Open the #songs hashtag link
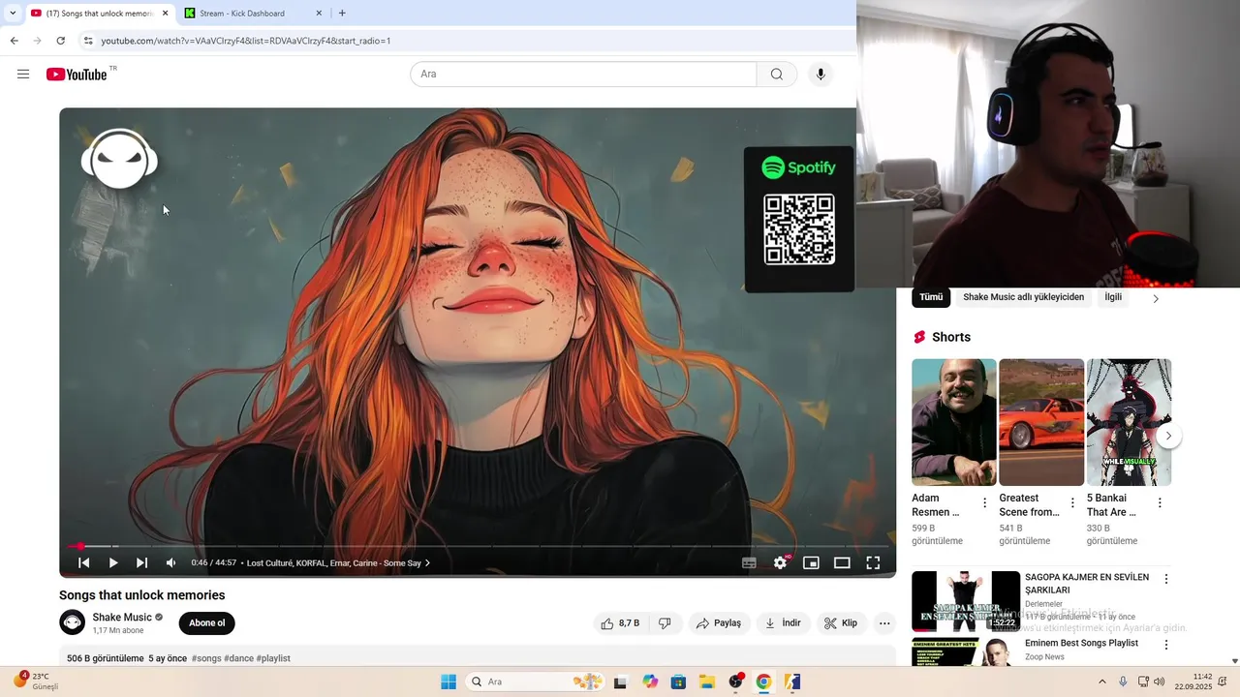The image size is (1240, 697). pyautogui.click(x=206, y=658)
